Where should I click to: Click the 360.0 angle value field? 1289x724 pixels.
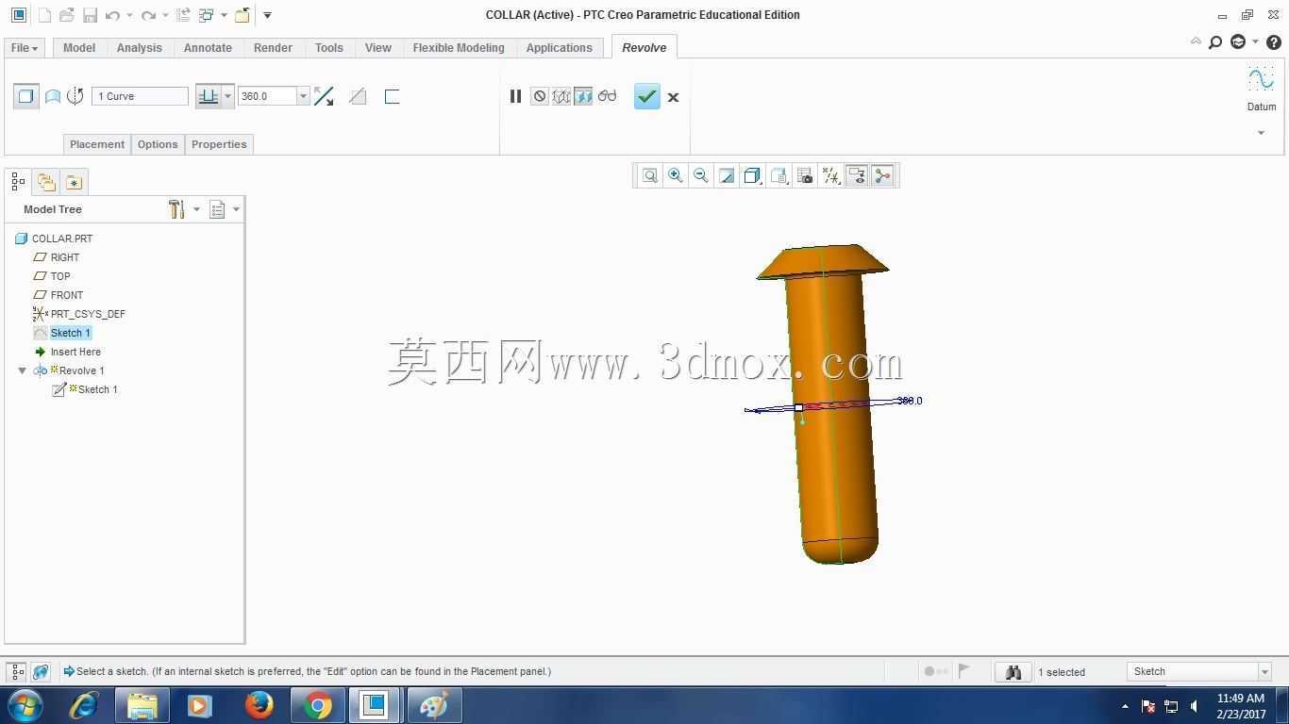268,96
